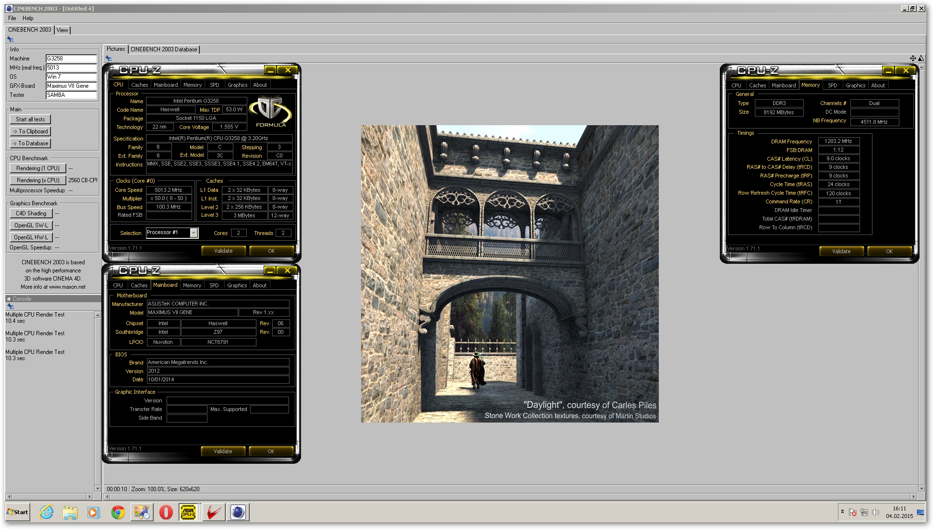Viewport: 933px width, 529px height.
Task: Click Validate in Mainboard CPU-Z window
Action: (x=223, y=451)
